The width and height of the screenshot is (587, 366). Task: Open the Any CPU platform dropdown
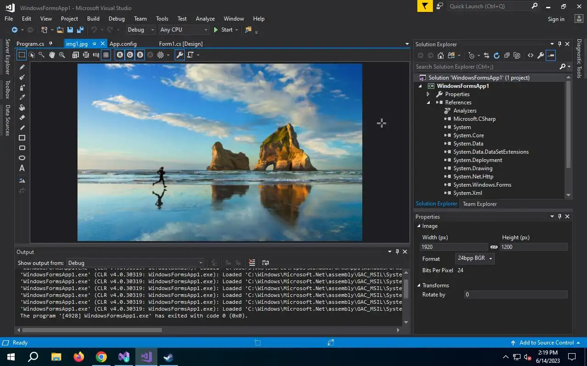(x=183, y=30)
